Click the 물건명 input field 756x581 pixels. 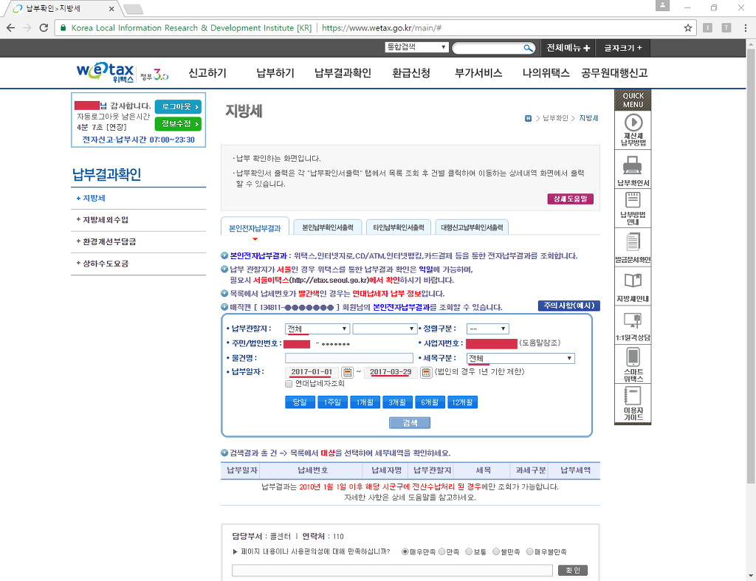tap(349, 358)
